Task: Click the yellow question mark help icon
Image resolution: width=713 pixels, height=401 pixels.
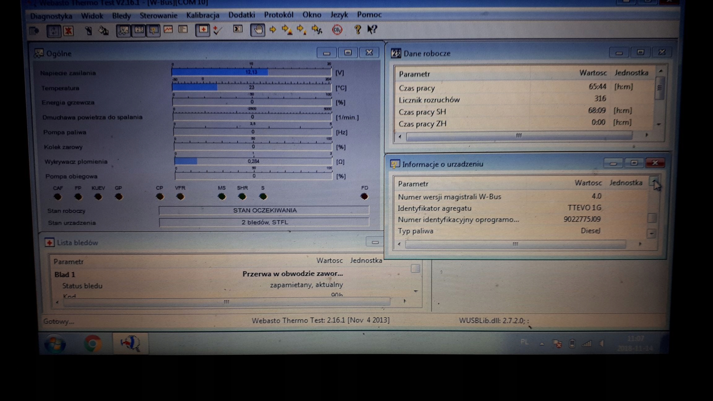Action: click(357, 30)
